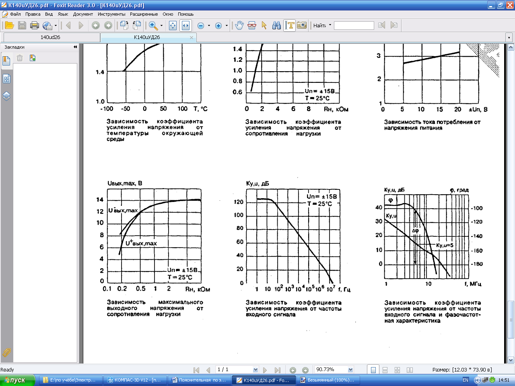This screenshot has height=386, width=515.
Task: Jump to last page in status bar
Action: click(x=277, y=370)
